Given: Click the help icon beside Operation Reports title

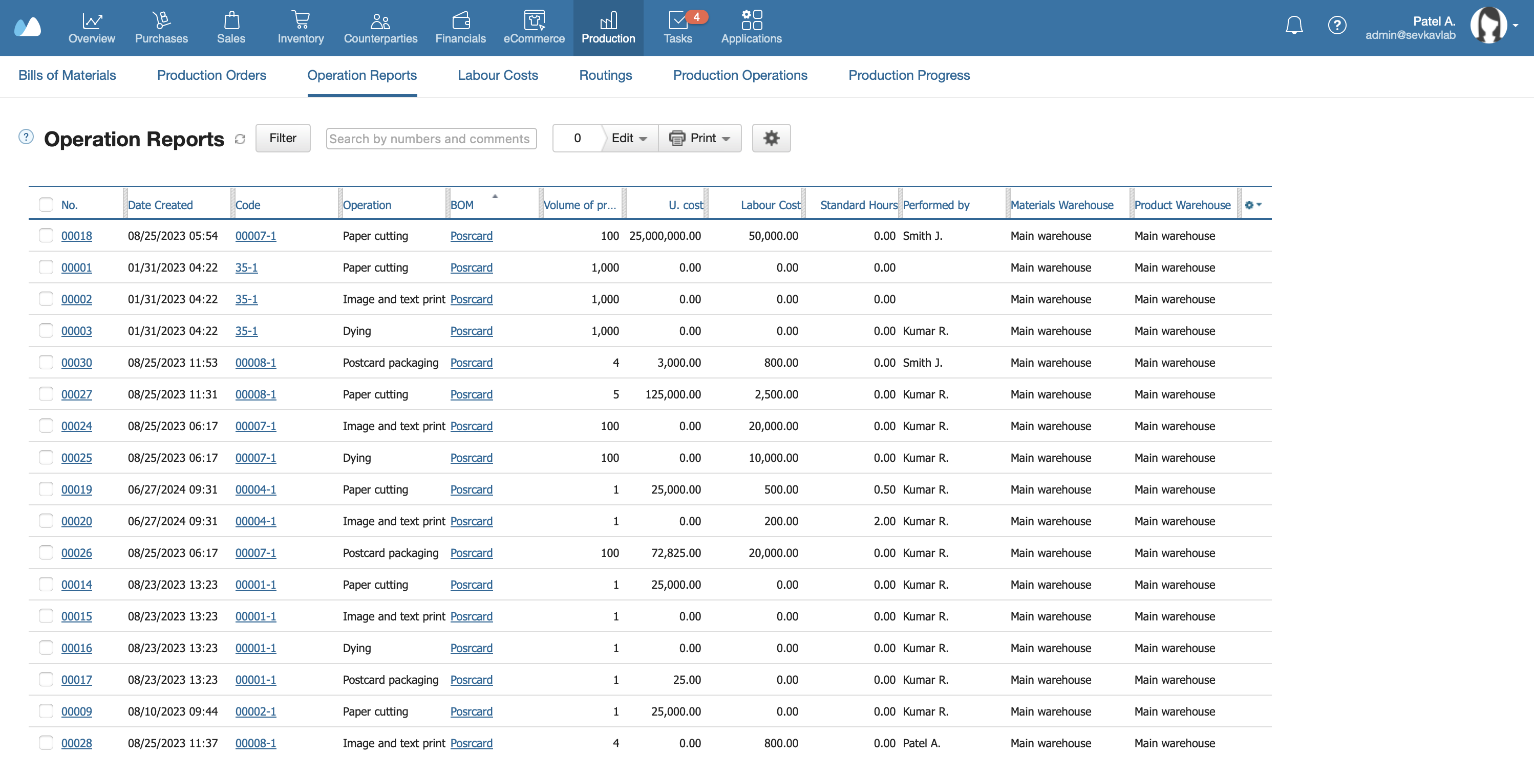Looking at the screenshot, I should click(x=26, y=137).
